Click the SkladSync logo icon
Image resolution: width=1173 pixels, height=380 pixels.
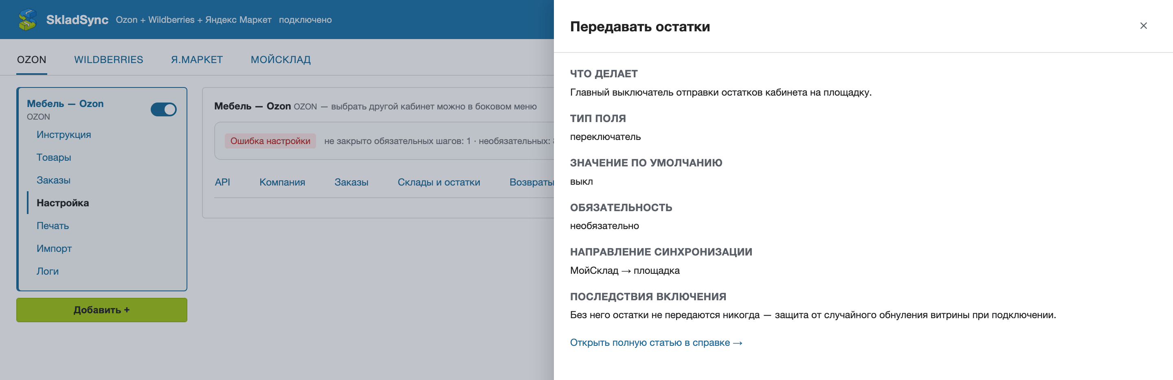tap(27, 20)
